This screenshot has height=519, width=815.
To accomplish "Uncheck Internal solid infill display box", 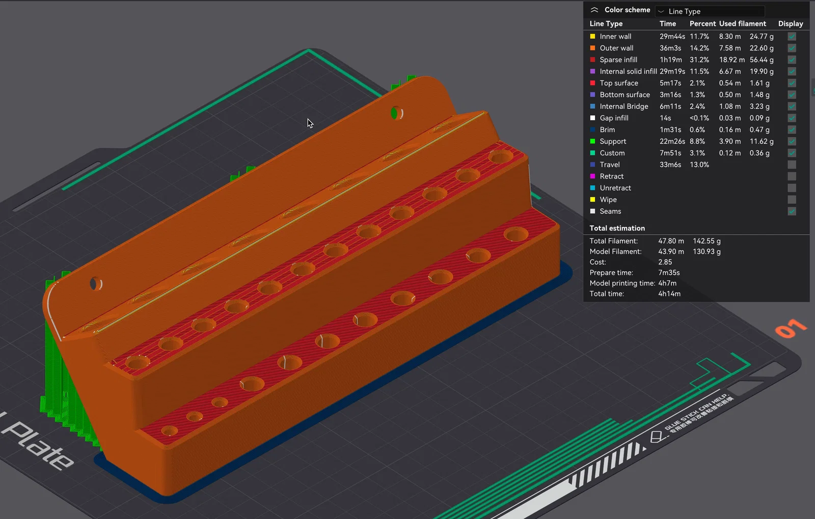I will tap(792, 72).
